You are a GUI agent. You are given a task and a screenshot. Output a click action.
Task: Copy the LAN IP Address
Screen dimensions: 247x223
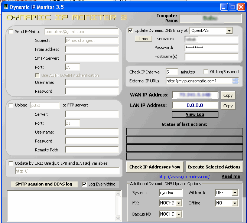coord(228,106)
